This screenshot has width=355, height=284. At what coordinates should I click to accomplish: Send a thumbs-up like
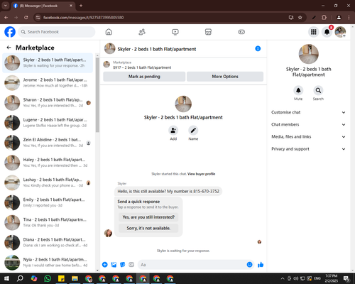coord(261,265)
